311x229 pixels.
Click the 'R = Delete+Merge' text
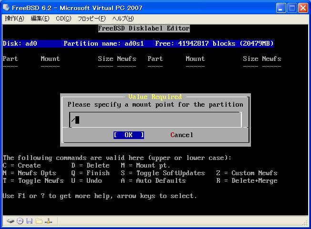pos(247,181)
